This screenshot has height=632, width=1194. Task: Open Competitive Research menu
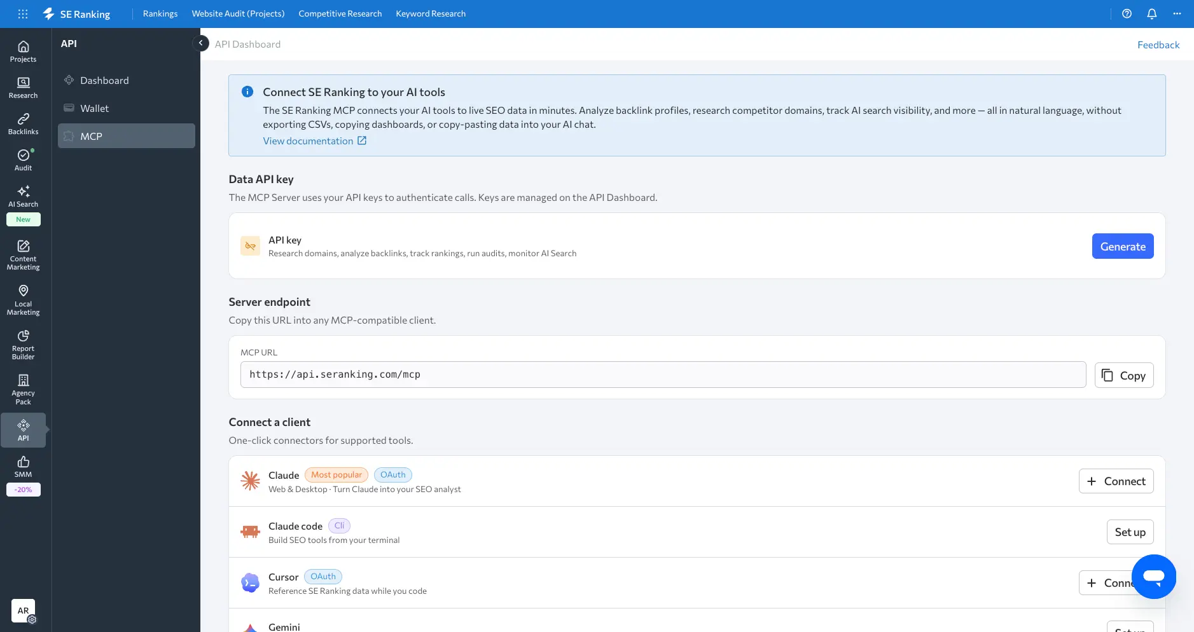click(340, 13)
